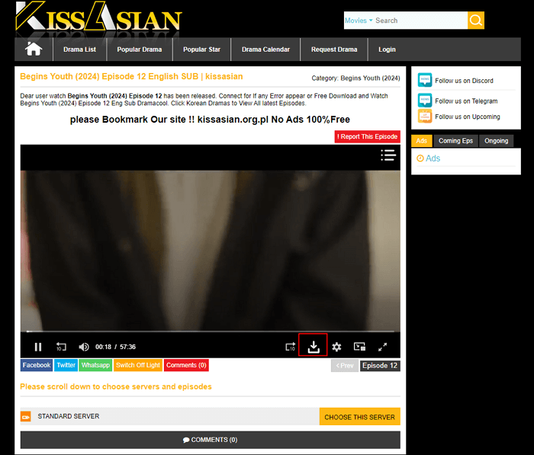534x455 pixels.
Task: Pause the video playback
Action: pyautogui.click(x=38, y=347)
